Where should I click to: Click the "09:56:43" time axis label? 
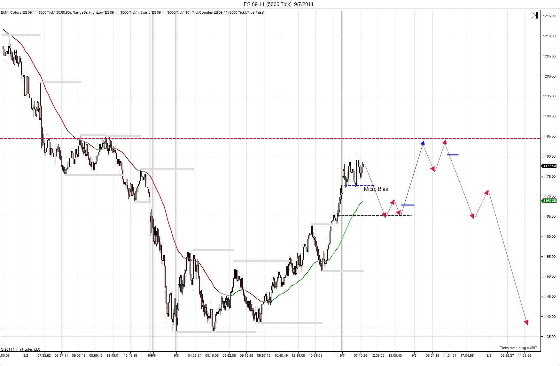[96, 355]
